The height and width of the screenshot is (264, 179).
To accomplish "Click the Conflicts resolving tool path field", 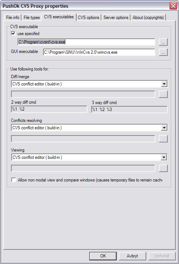I will pos(83,138).
